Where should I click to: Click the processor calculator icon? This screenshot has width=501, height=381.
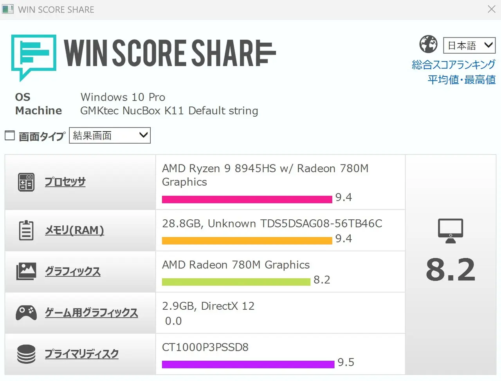point(26,182)
